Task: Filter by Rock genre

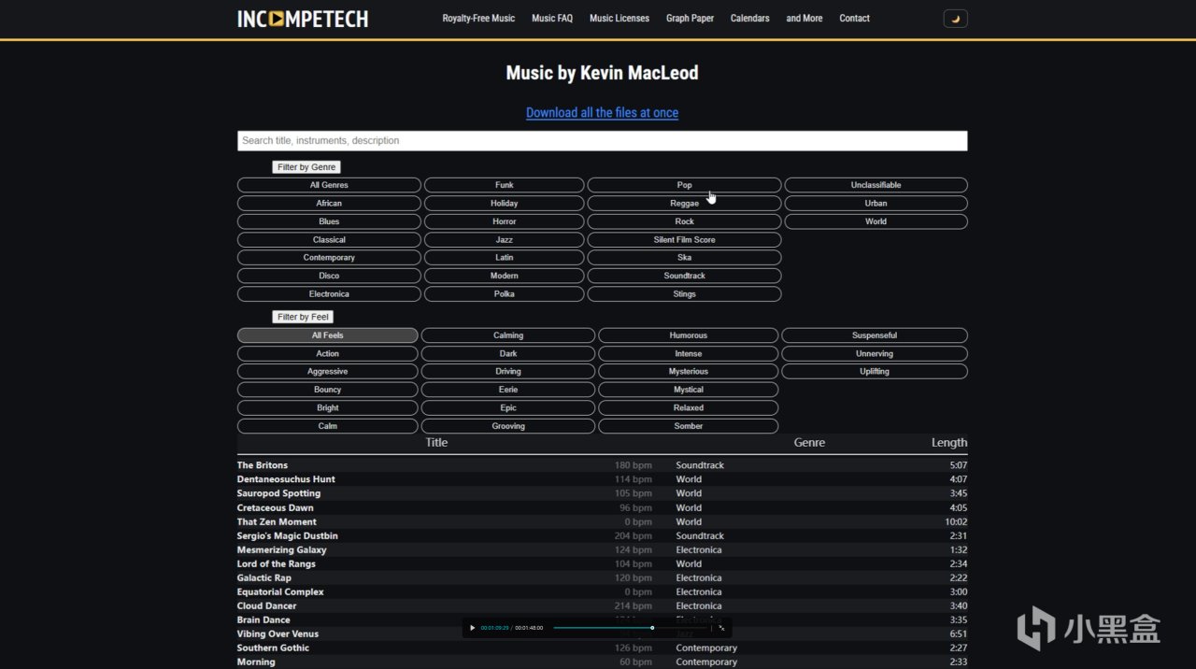Action: 684,221
